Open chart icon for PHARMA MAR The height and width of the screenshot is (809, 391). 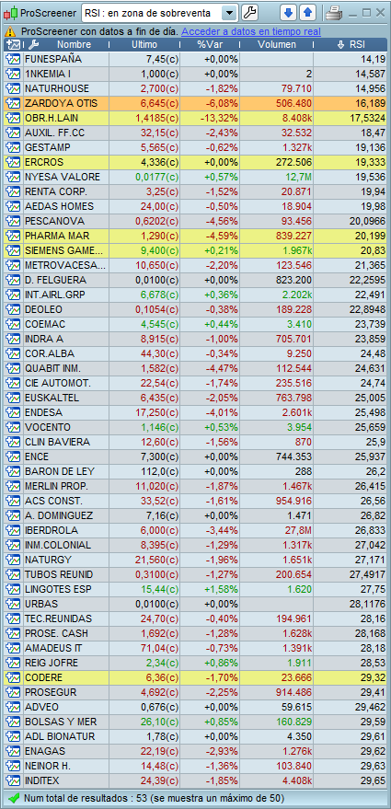coord(12,237)
